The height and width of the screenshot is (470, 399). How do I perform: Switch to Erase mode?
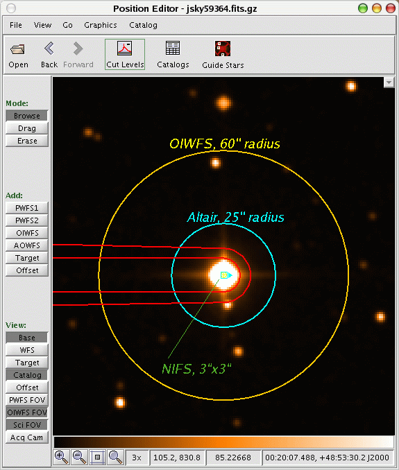[x=26, y=141]
